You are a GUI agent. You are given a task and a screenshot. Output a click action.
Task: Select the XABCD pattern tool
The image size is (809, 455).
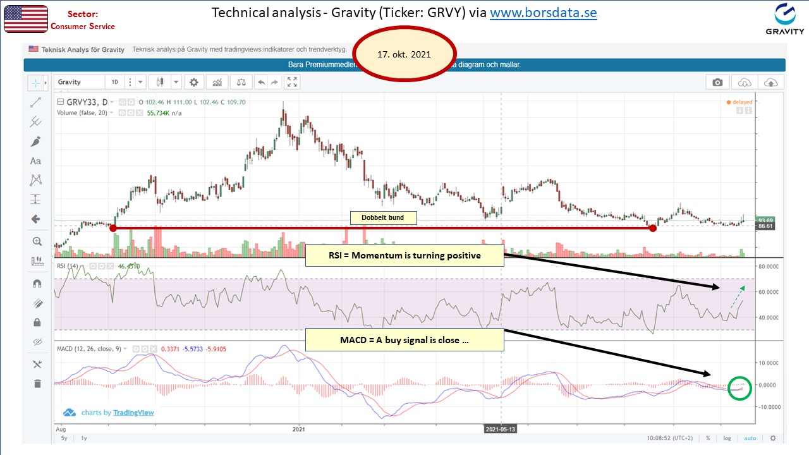point(35,180)
